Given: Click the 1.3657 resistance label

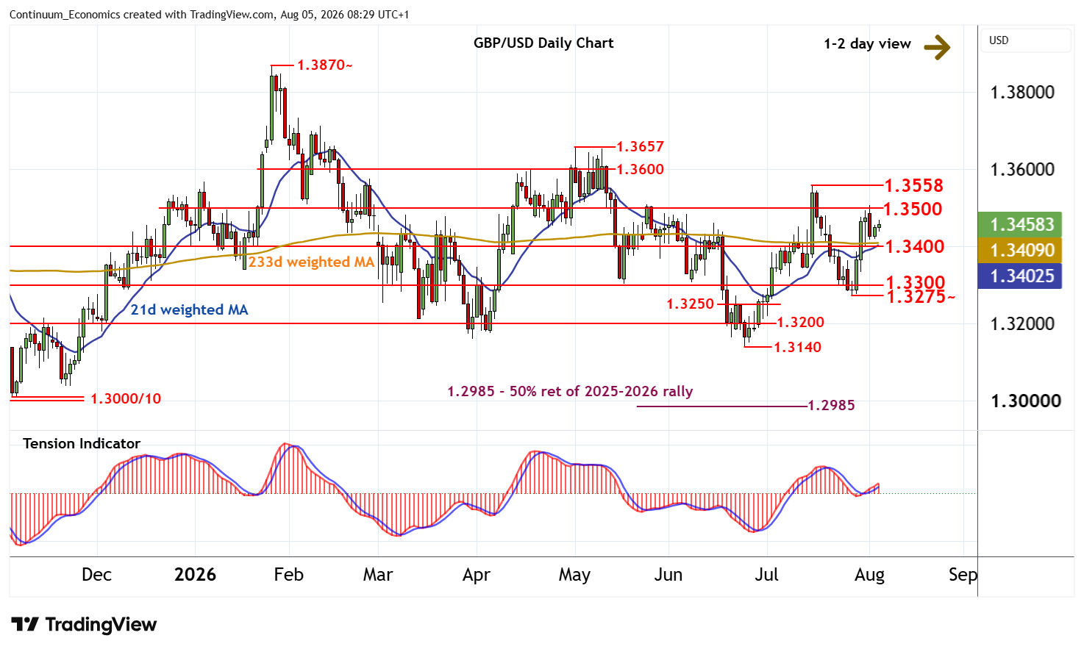Looking at the screenshot, I should pos(640,147).
